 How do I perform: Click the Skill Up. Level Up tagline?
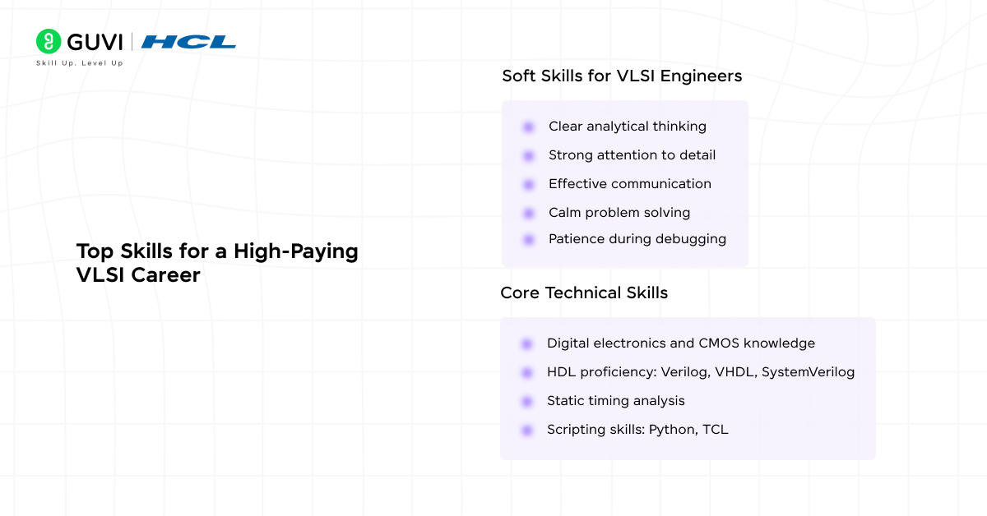pos(79,63)
